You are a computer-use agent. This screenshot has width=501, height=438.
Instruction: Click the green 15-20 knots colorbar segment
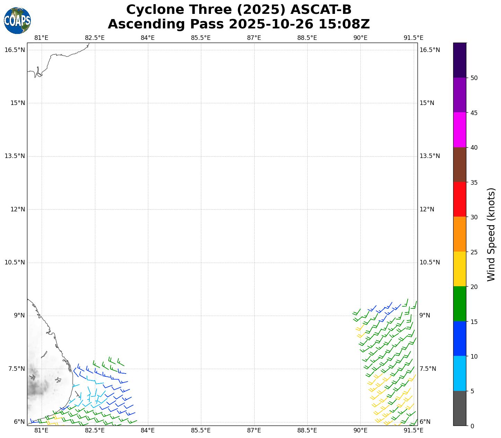tap(460, 304)
